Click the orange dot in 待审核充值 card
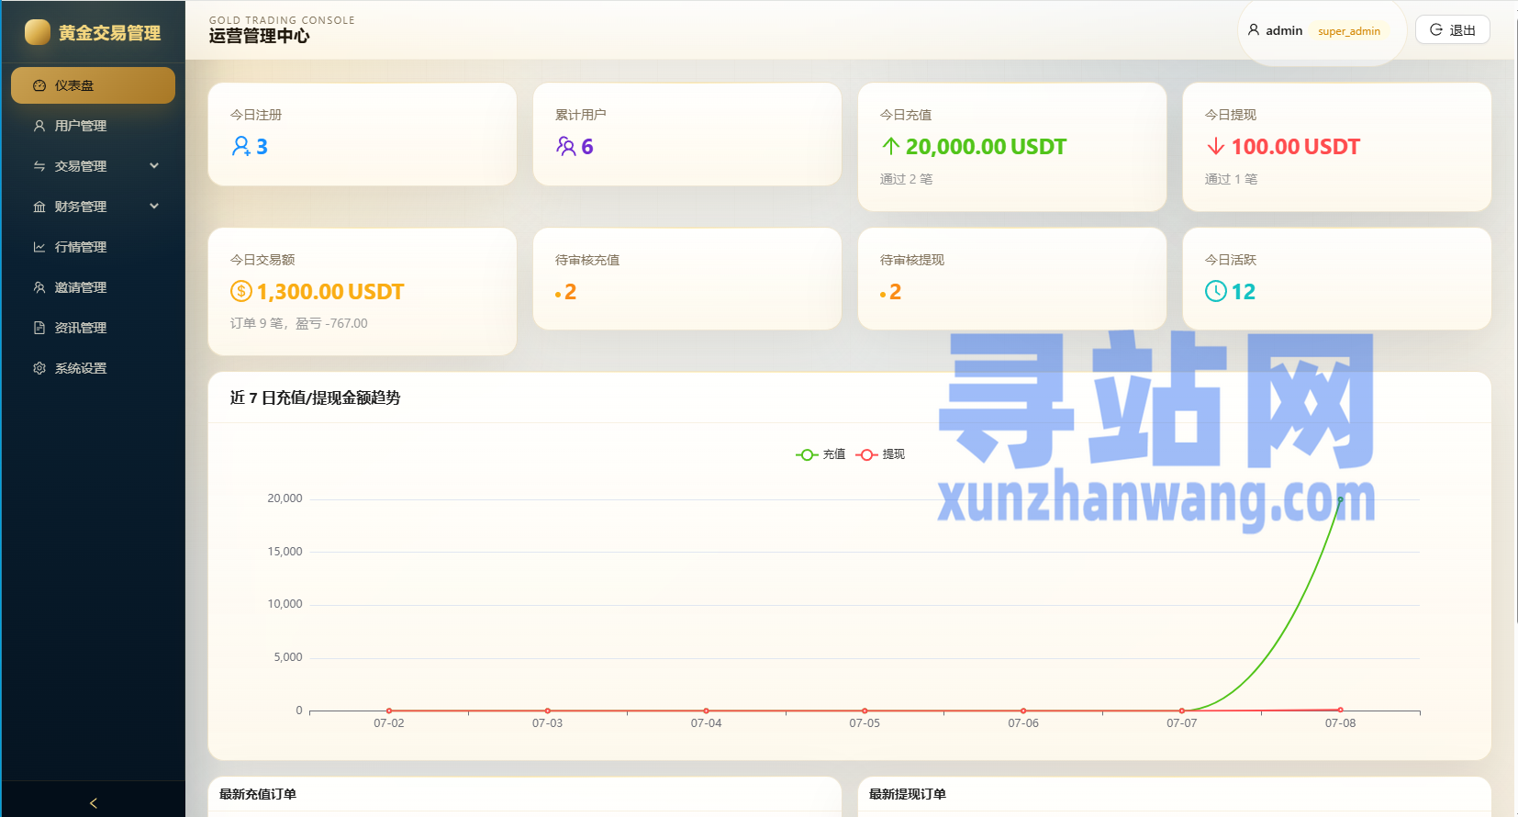Viewport: 1518px width, 817px height. point(558,295)
